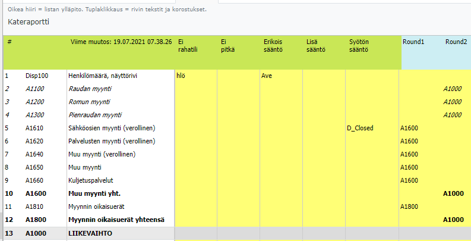This screenshot has width=471, height=241.
Task: Select the Muu myynti yht. row
Action: [x=98, y=193]
